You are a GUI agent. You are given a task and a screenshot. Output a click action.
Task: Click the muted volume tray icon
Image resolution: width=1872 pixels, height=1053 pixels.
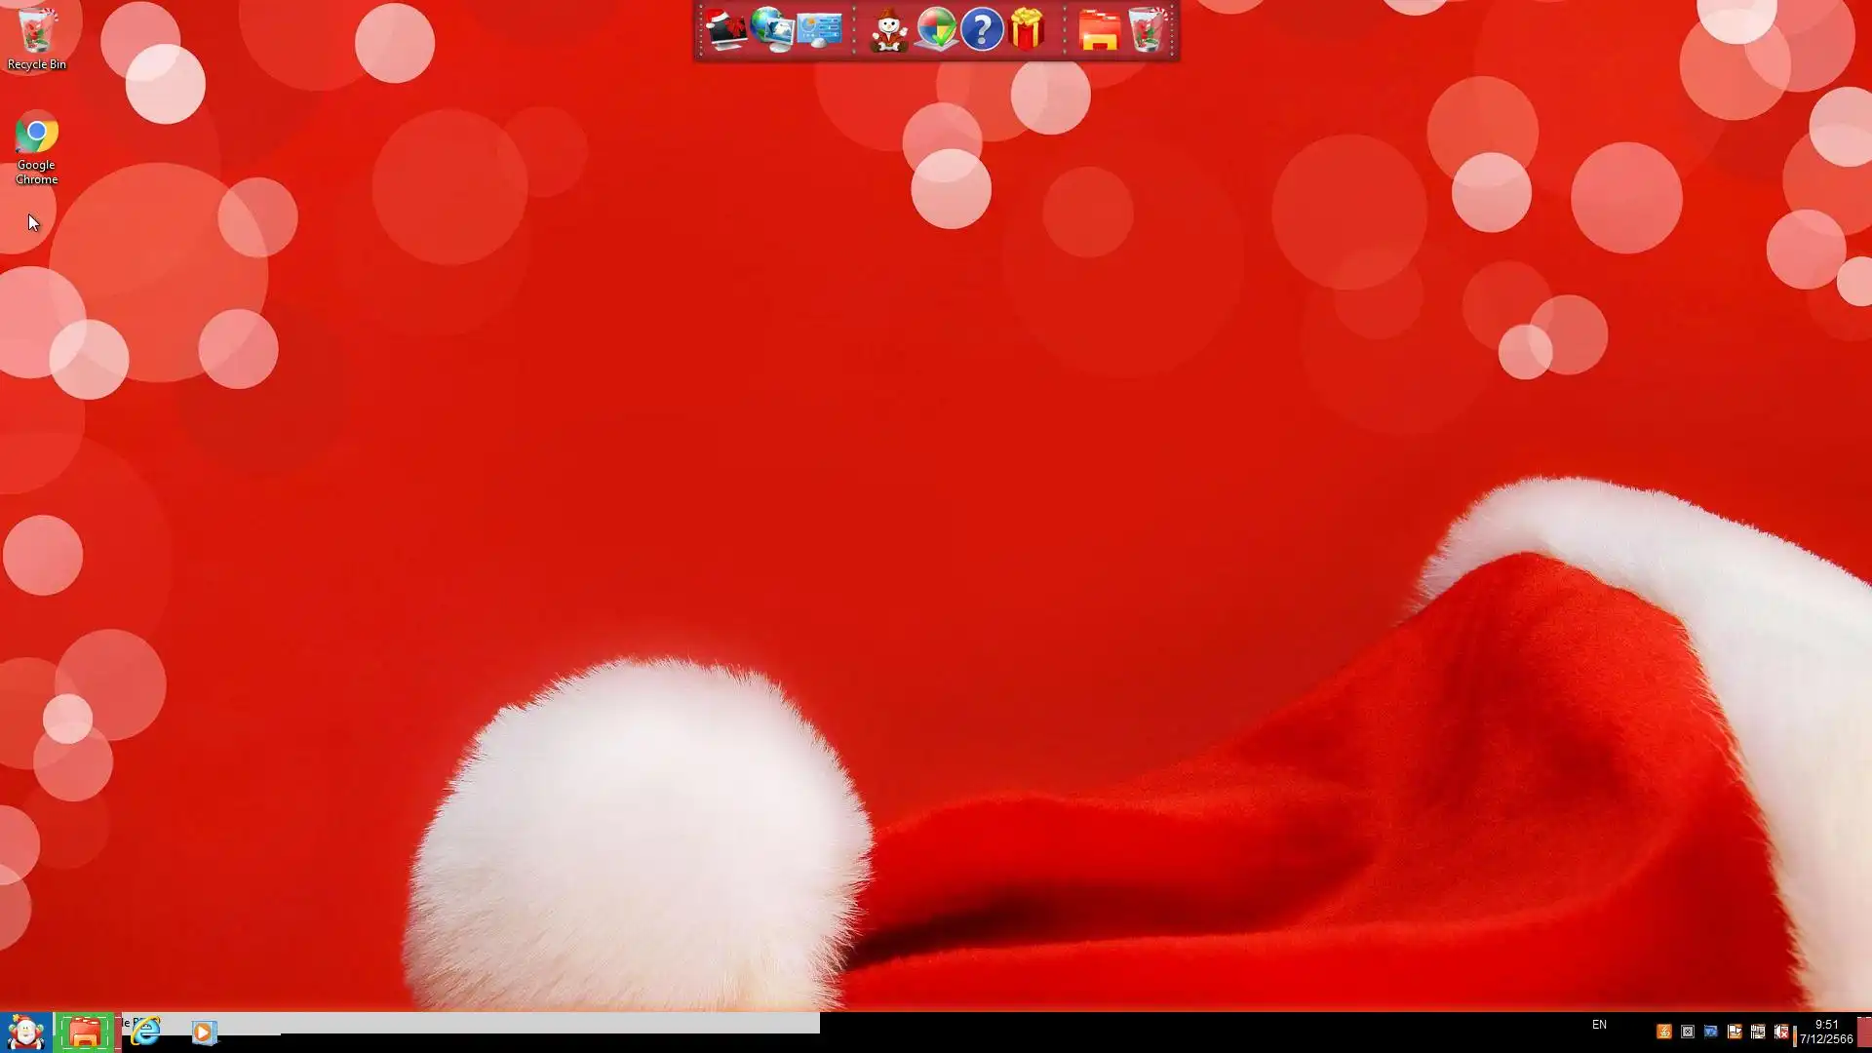(x=1781, y=1032)
